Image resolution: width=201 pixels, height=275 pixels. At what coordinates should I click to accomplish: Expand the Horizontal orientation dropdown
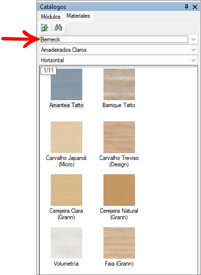(118, 60)
